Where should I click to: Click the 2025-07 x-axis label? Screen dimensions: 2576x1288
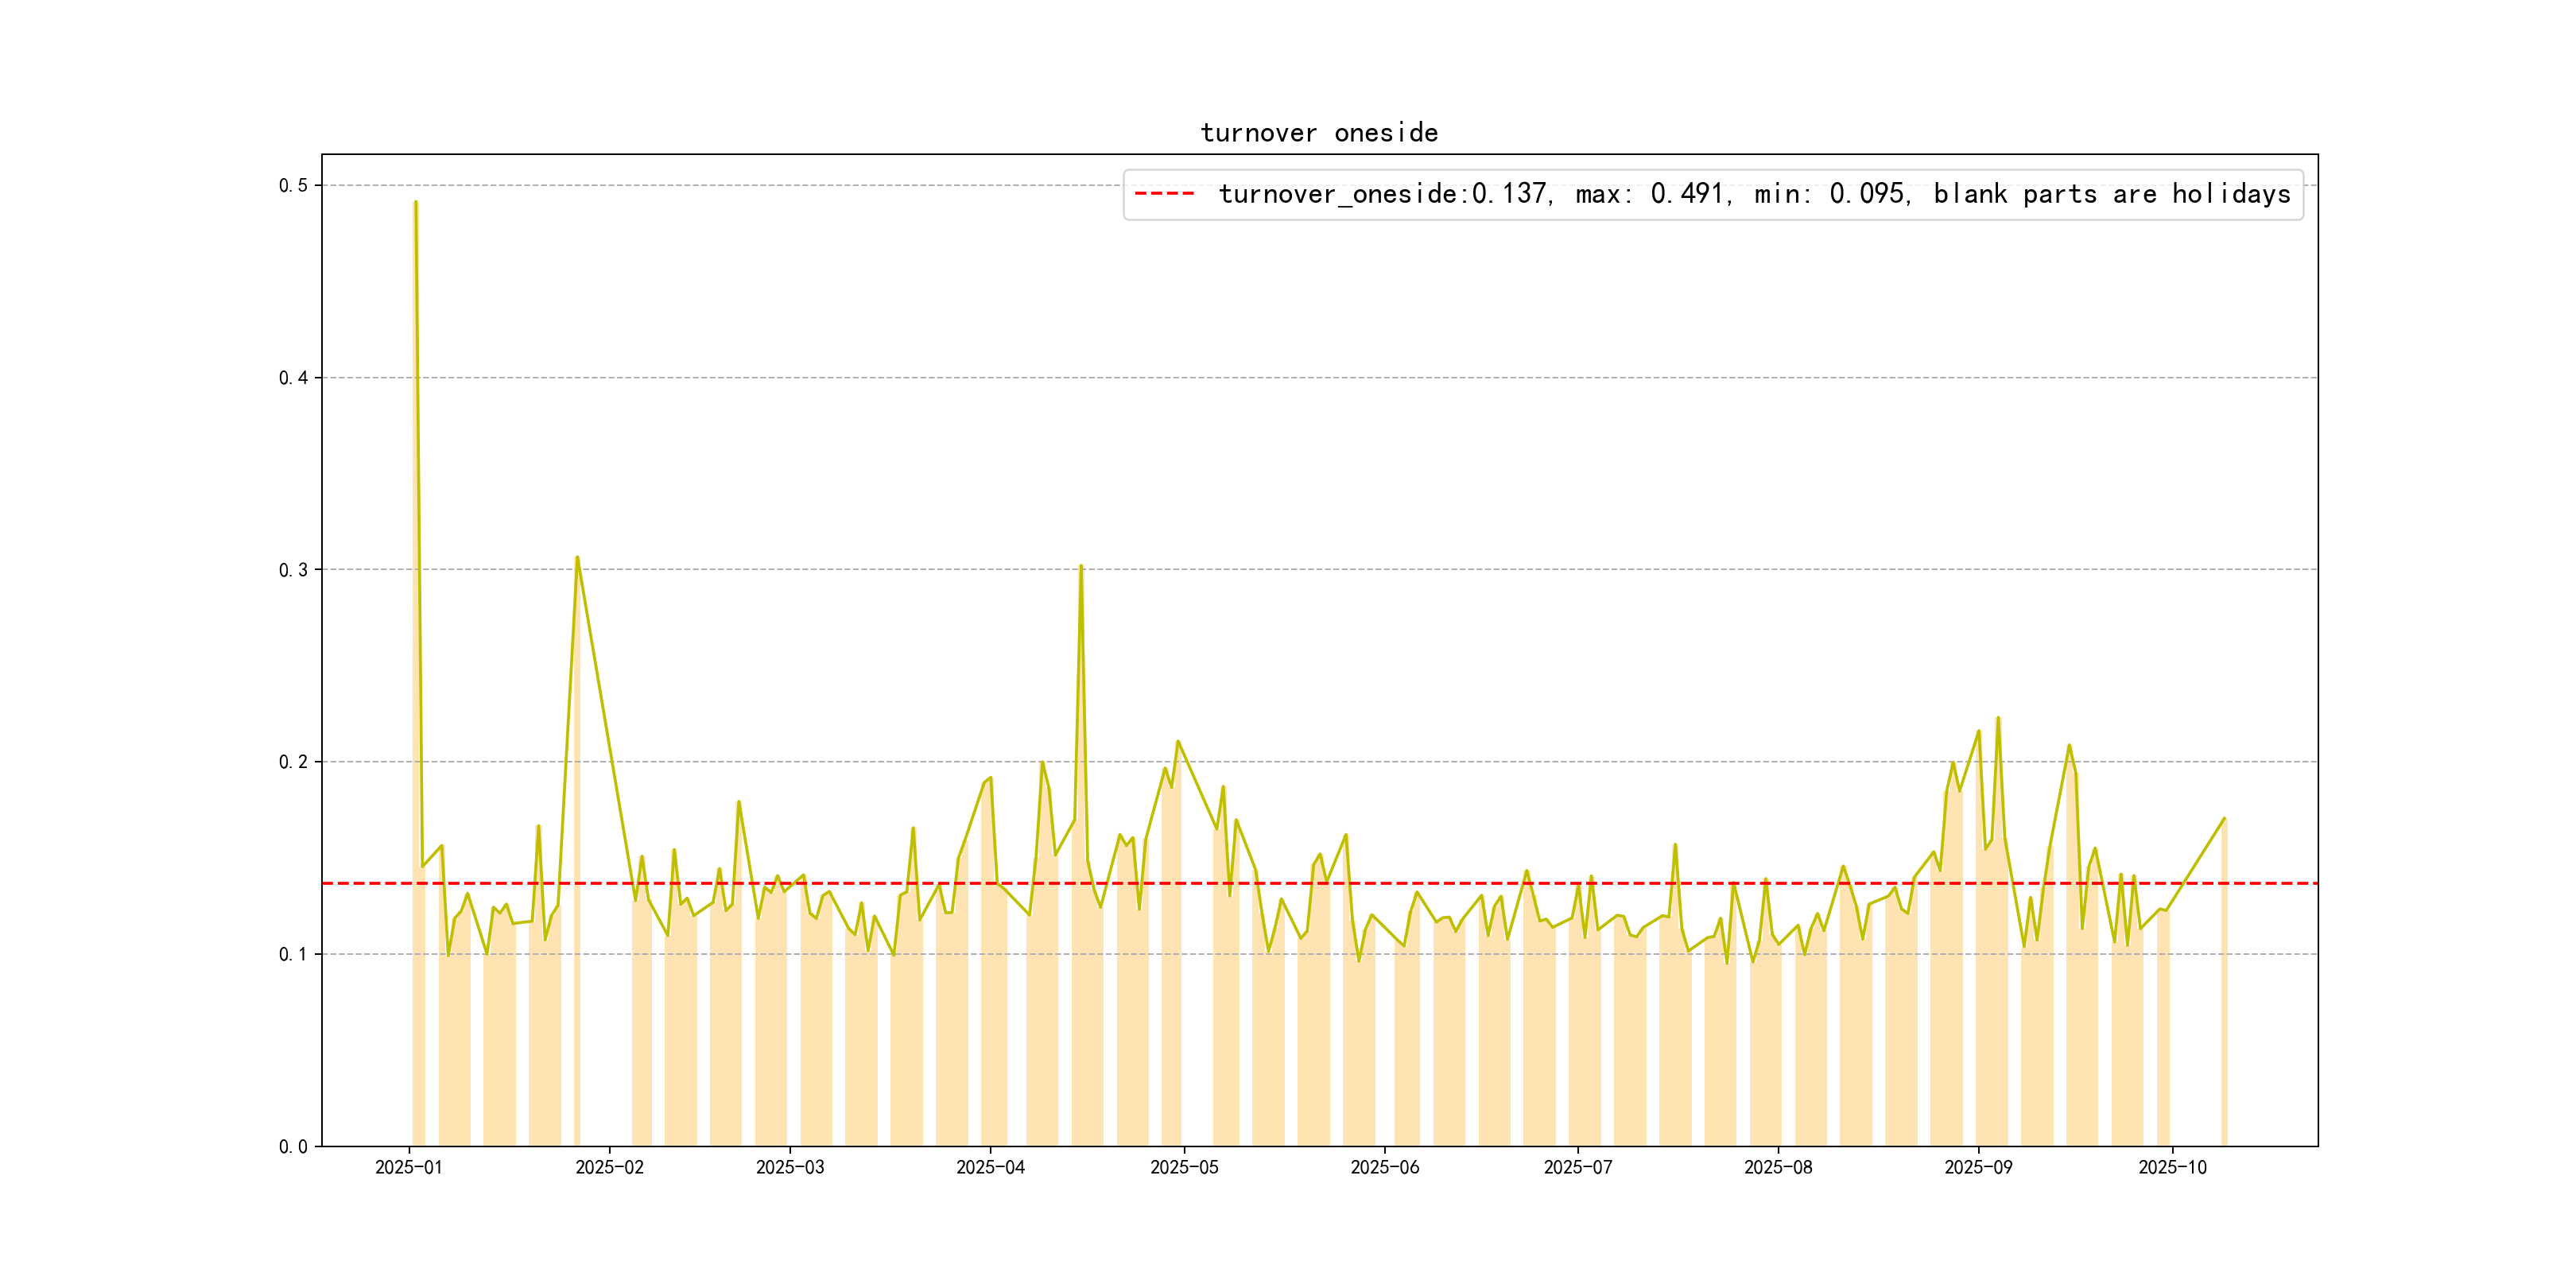pyautogui.click(x=1577, y=1167)
